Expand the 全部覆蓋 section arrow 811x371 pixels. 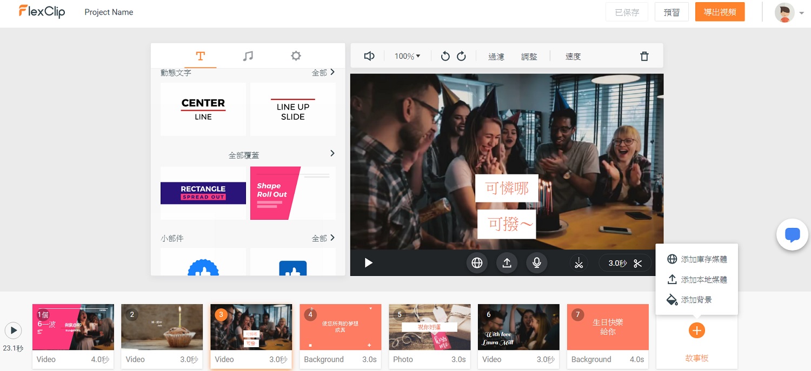333,154
